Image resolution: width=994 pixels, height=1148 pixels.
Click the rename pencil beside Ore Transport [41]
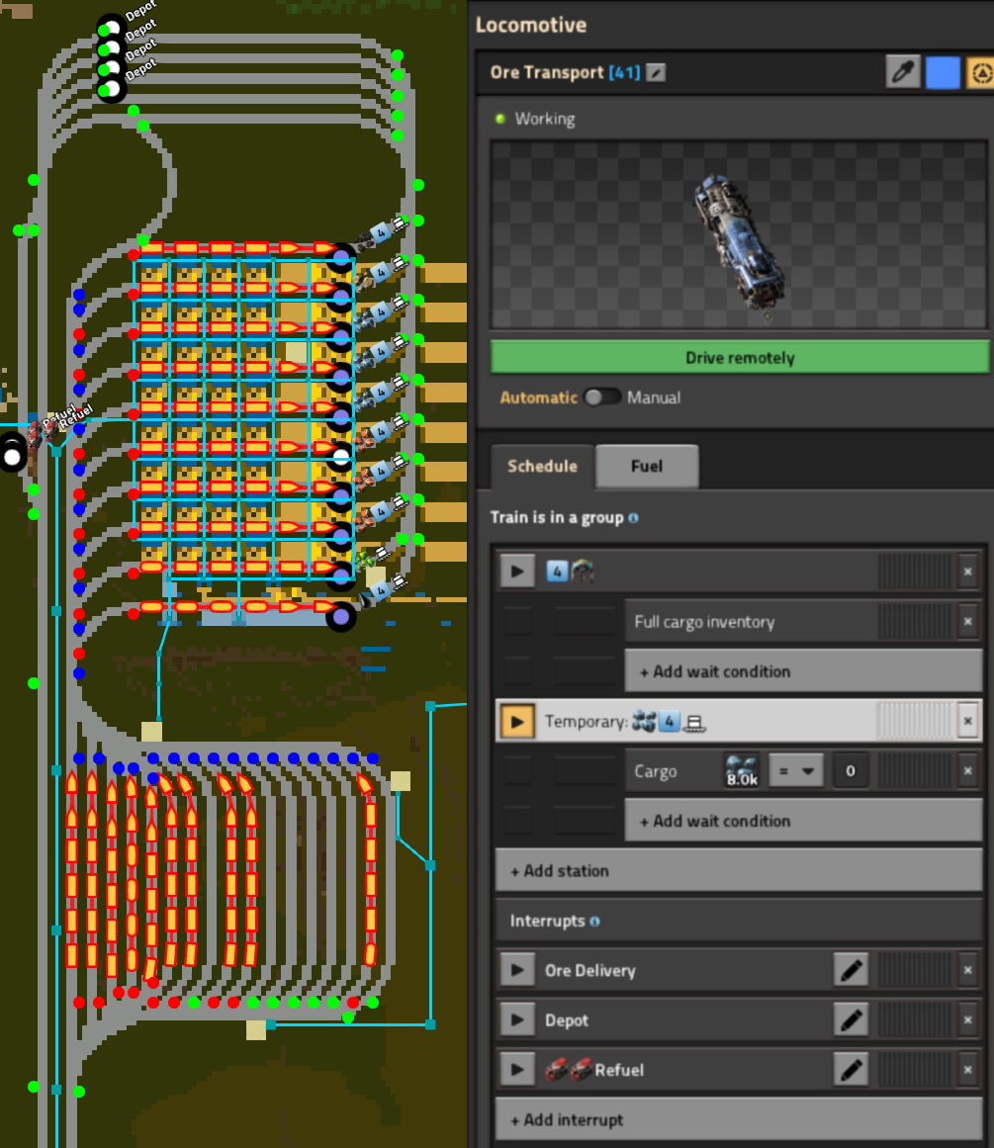656,72
